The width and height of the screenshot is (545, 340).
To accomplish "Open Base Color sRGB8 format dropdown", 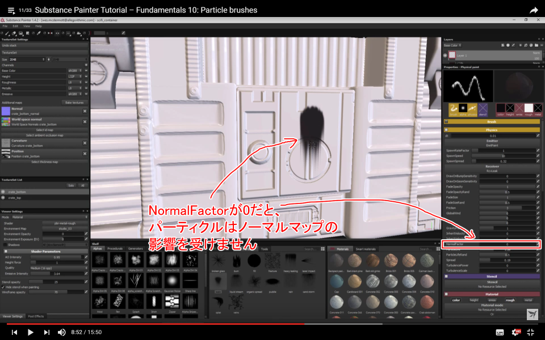I will pyautogui.click(x=75, y=71).
